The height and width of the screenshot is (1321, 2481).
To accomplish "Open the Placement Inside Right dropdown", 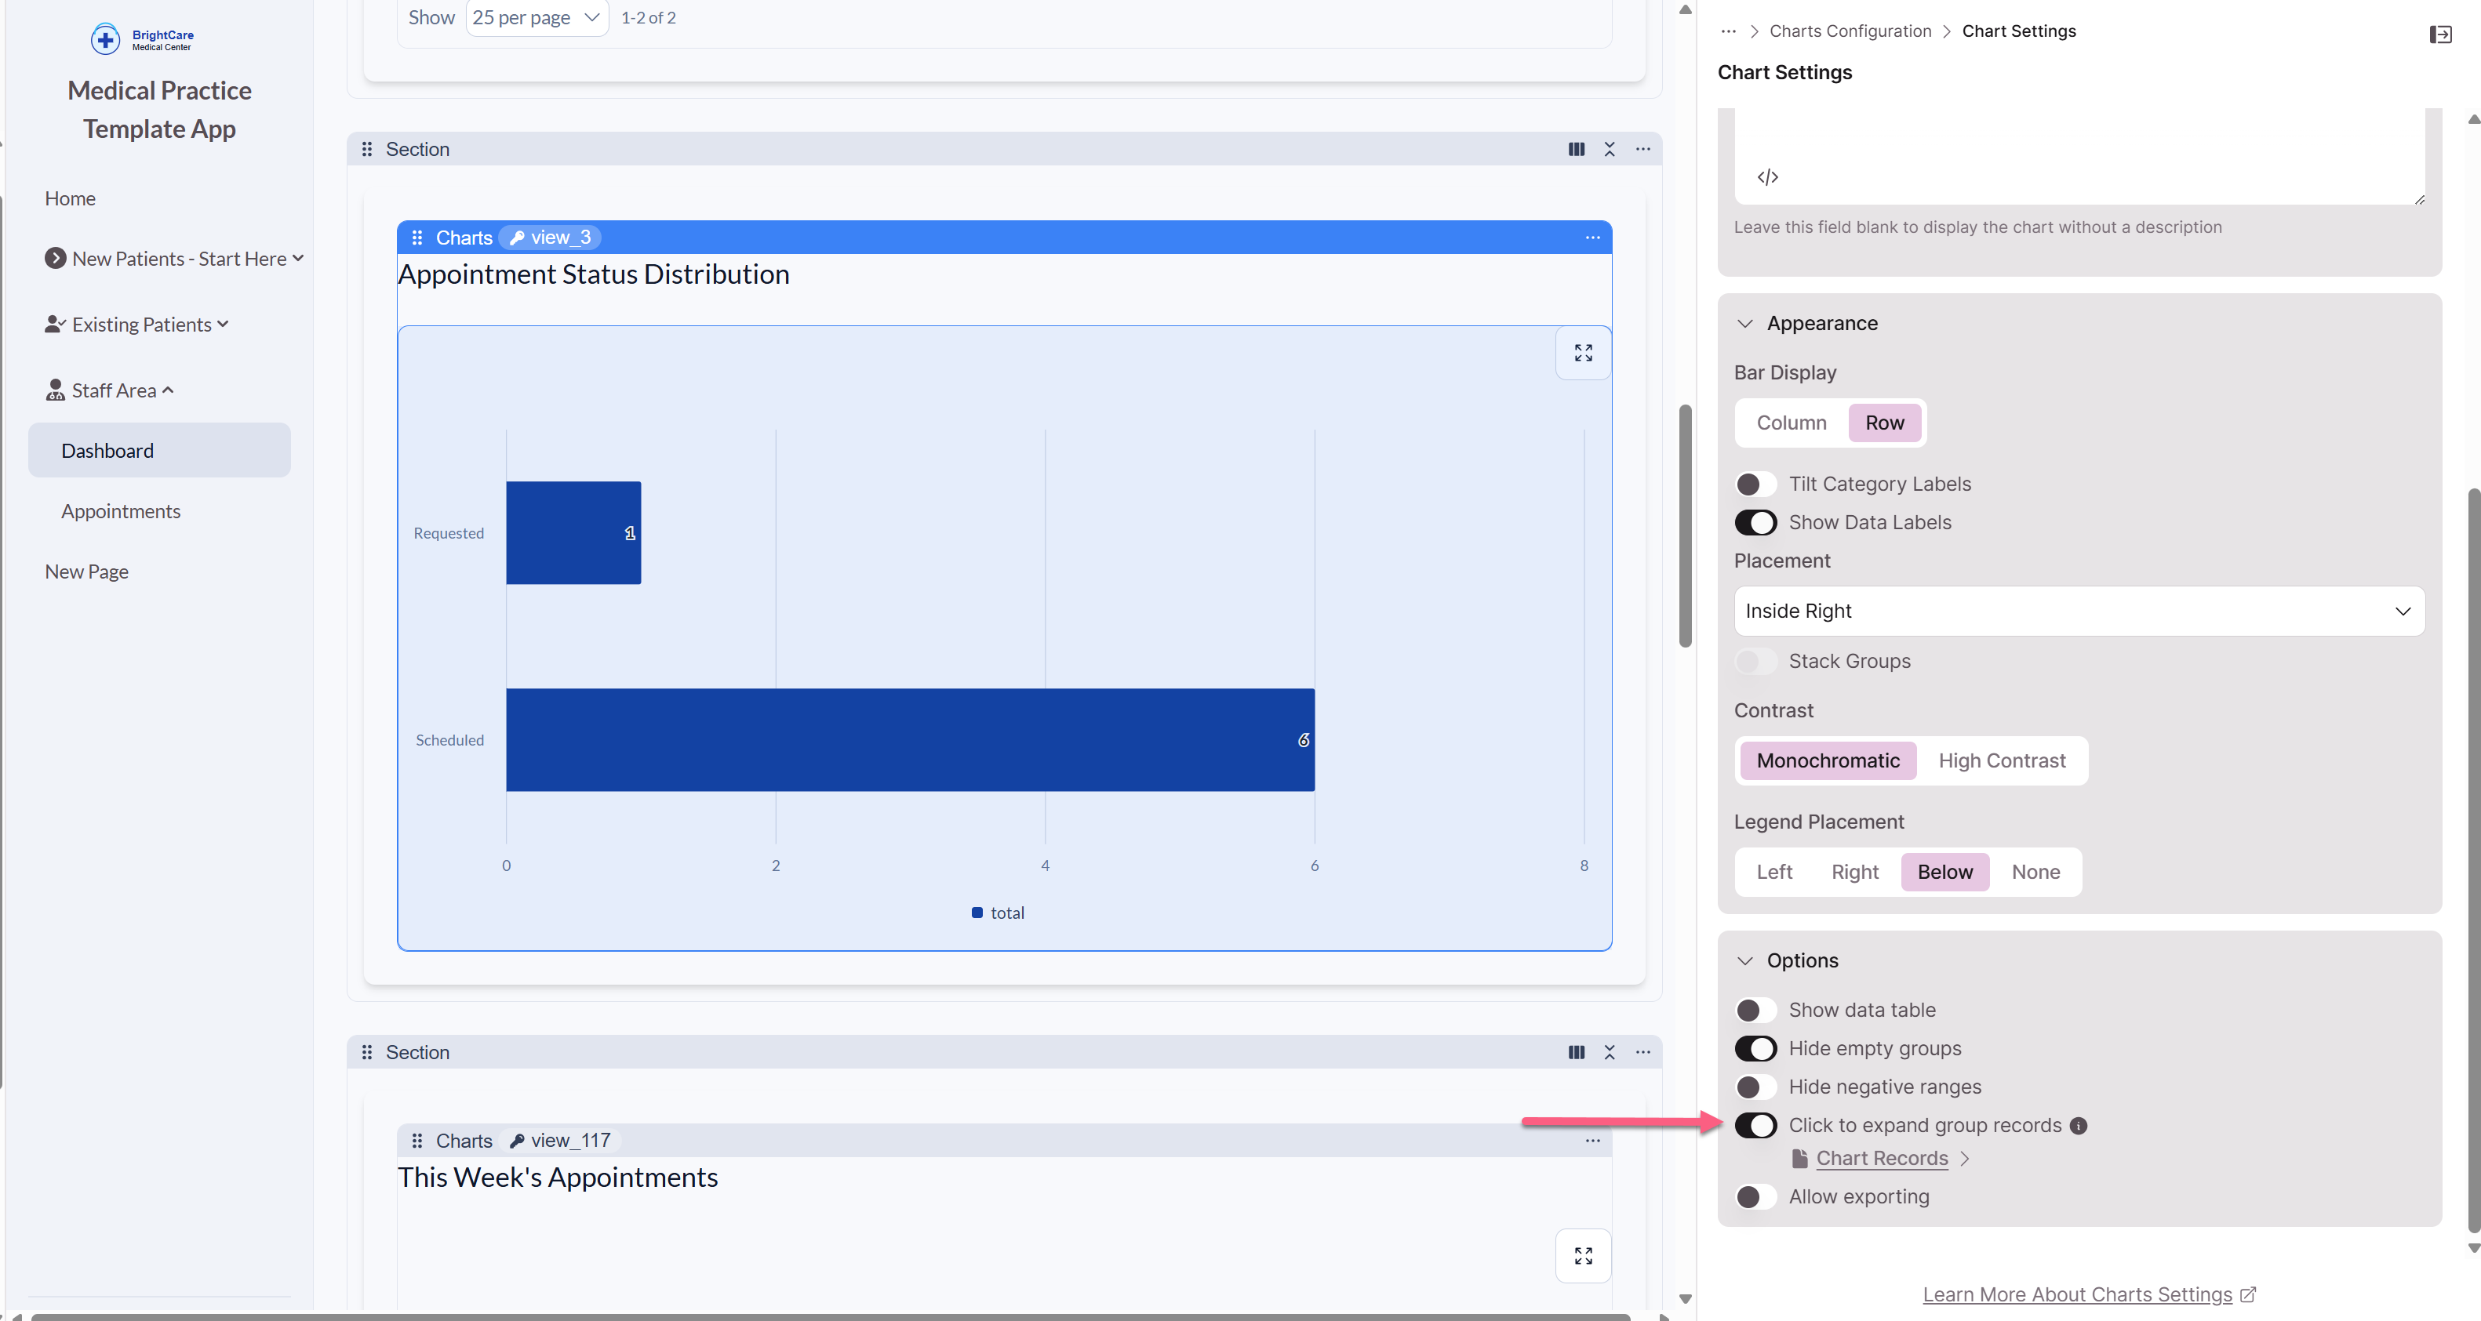I will tap(2079, 612).
